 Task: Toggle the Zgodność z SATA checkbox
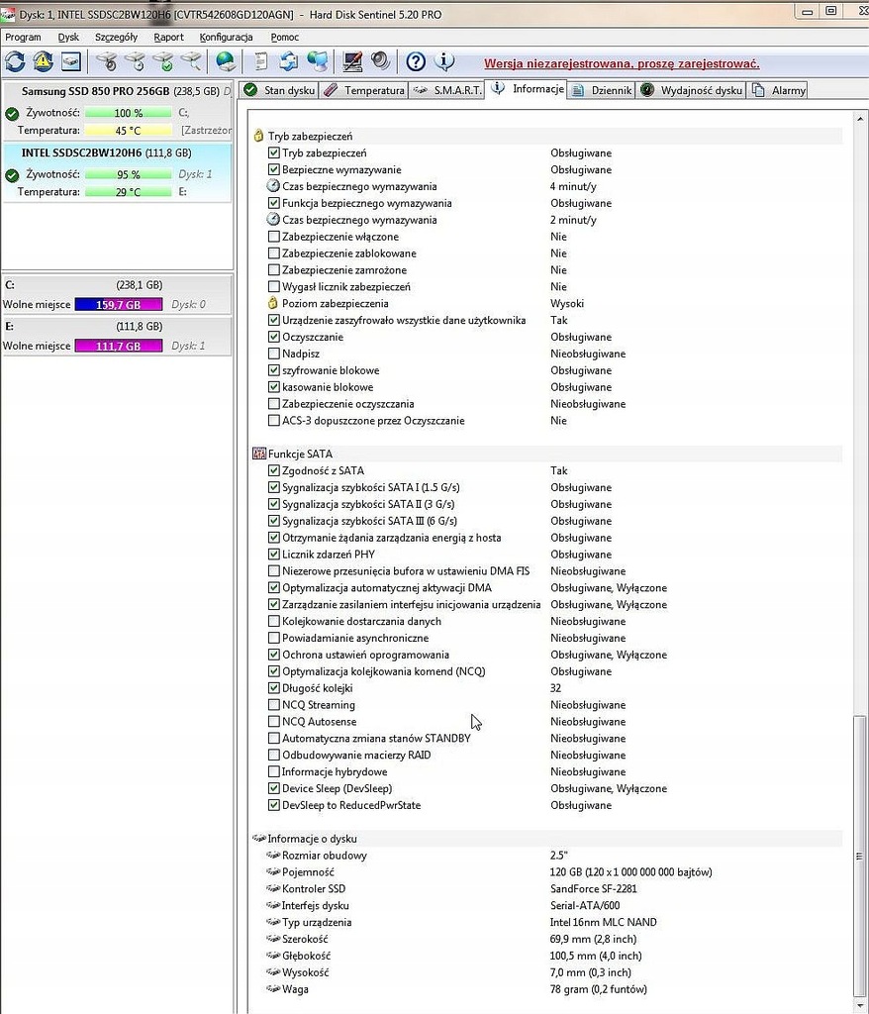pyautogui.click(x=273, y=470)
